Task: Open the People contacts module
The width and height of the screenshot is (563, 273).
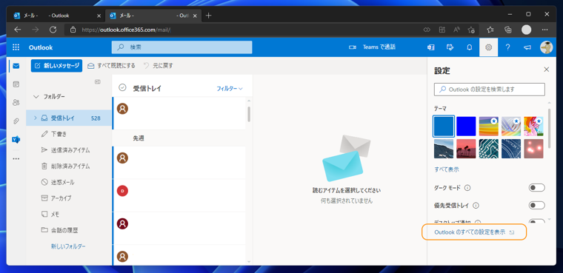Action: pyautogui.click(x=16, y=103)
